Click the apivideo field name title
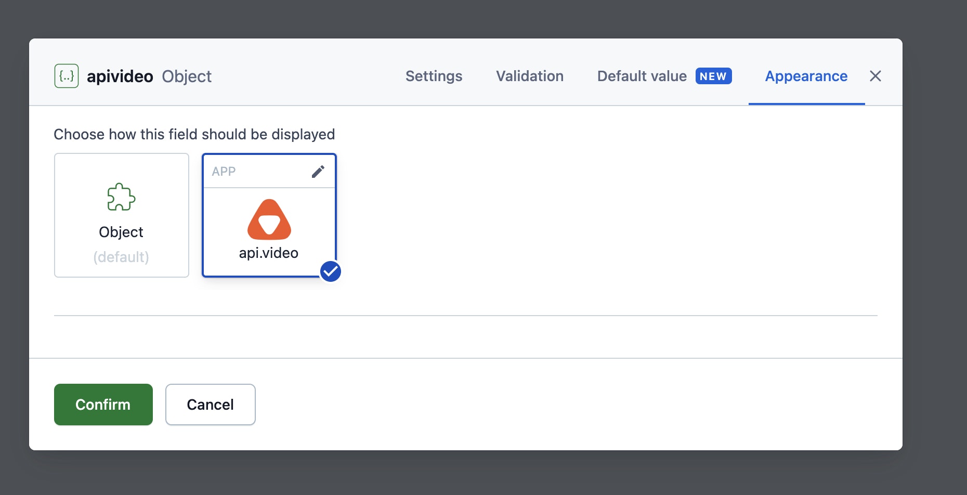Image resolution: width=967 pixels, height=495 pixels. coord(120,76)
